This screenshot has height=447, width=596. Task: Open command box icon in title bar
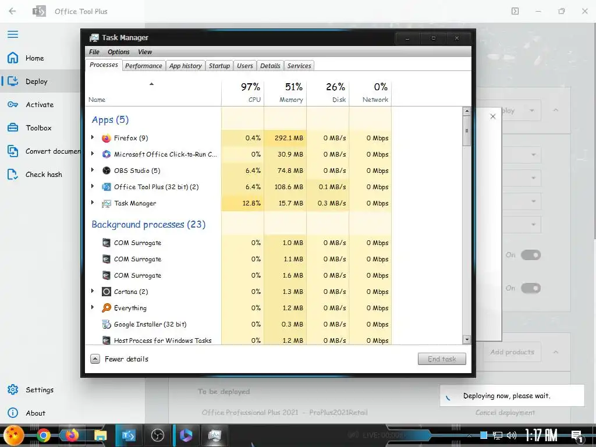point(515,11)
